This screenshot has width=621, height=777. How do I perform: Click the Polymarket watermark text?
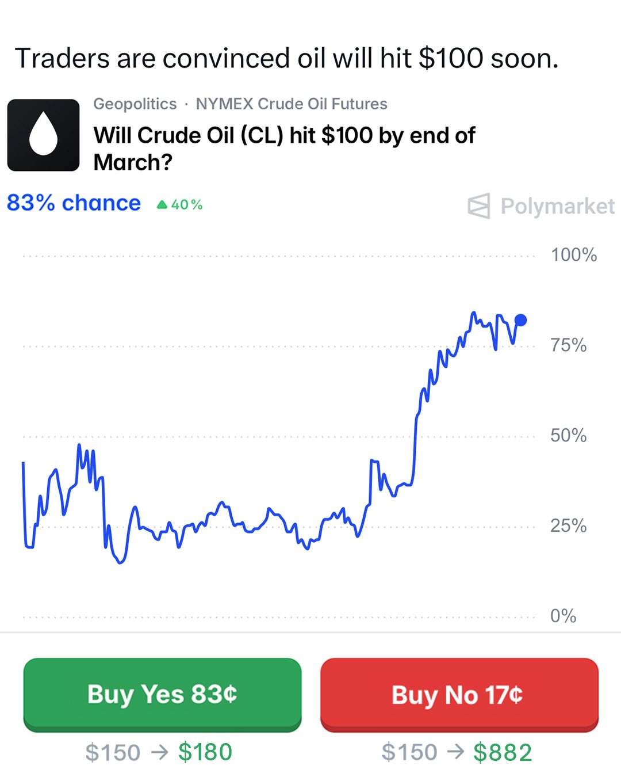pyautogui.click(x=557, y=206)
